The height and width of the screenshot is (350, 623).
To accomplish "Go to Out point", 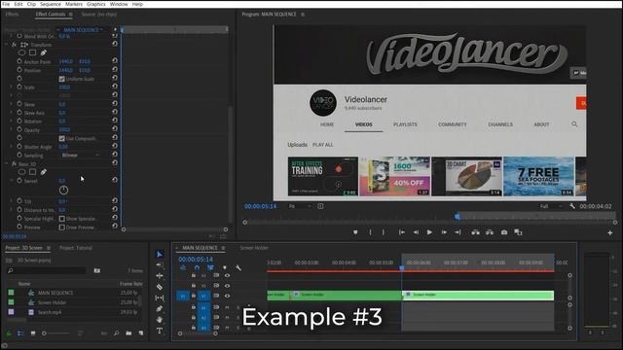I will [458, 232].
